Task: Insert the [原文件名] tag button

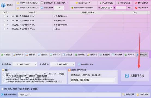Action: 75,75
